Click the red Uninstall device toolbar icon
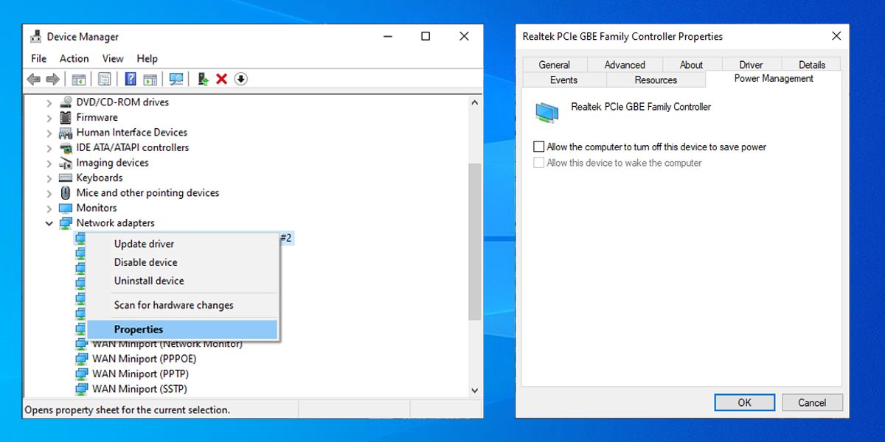This screenshot has height=442, width=885. tap(221, 79)
